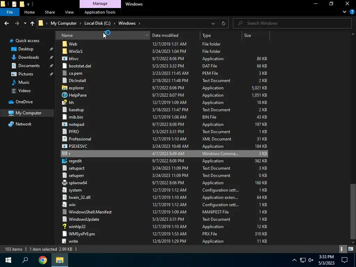Click the file list vertical scrollbar thumb

(353, 211)
